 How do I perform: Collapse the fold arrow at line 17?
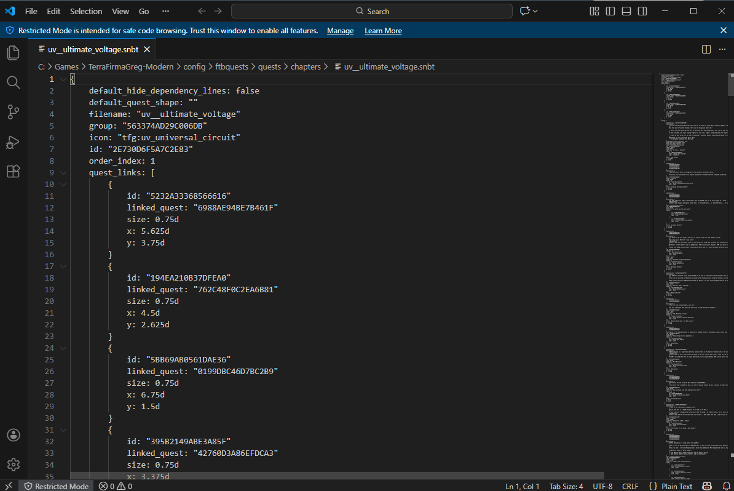click(x=63, y=266)
